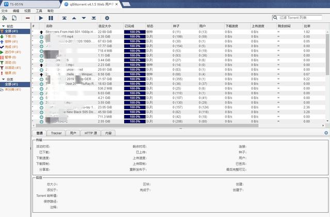Open options with the gear icon
Image resolution: width=330 pixels, height=217 pixels.
(x=107, y=18)
